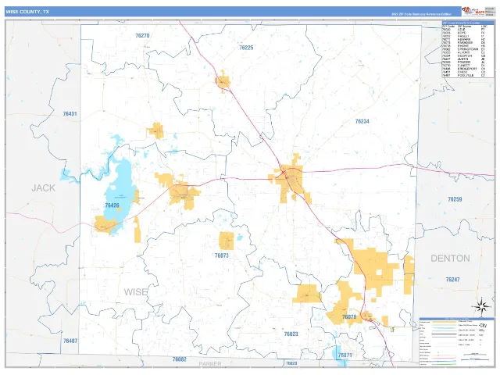This screenshot has height=375, width=500.
Task: Select ZIP code label 76487
Action: click(x=70, y=341)
